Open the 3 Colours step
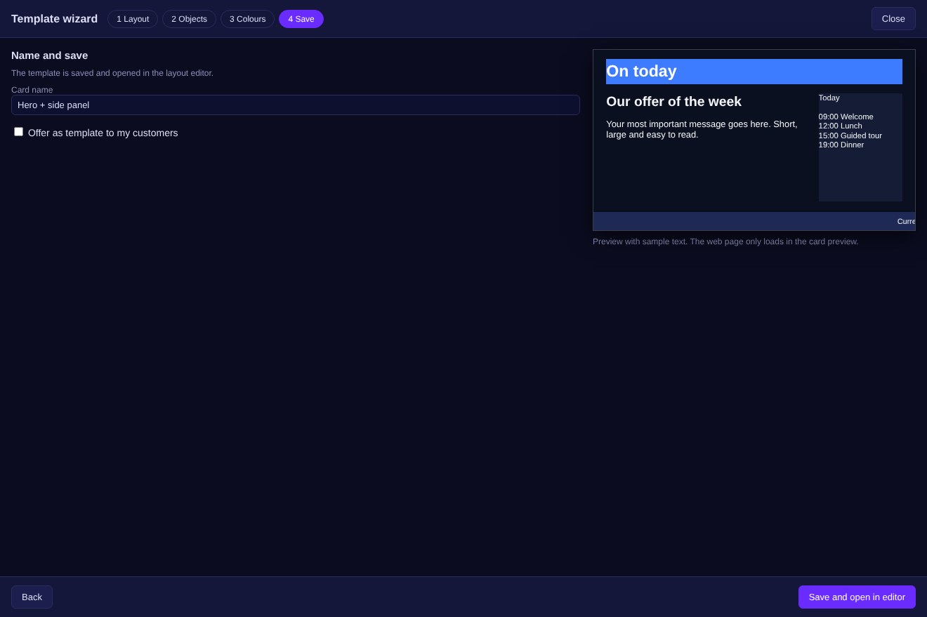 click(247, 19)
